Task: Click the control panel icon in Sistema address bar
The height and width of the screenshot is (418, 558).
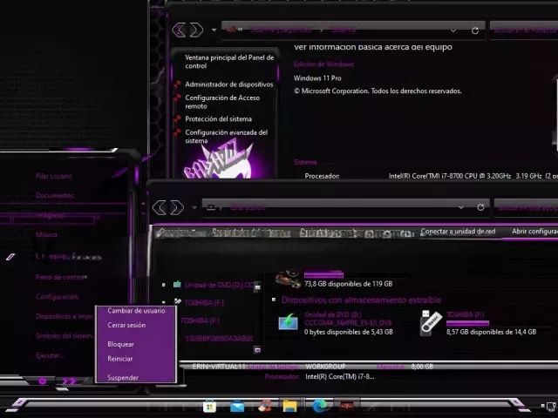Action: point(231,29)
